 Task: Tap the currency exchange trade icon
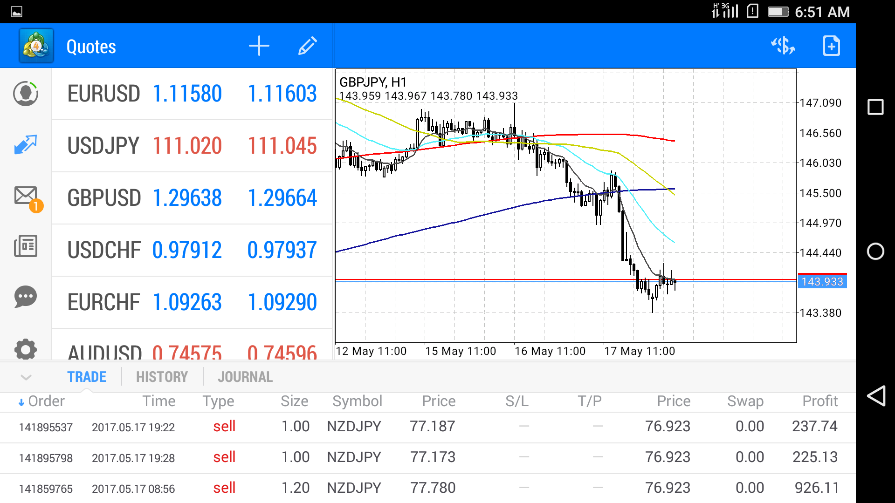(783, 46)
